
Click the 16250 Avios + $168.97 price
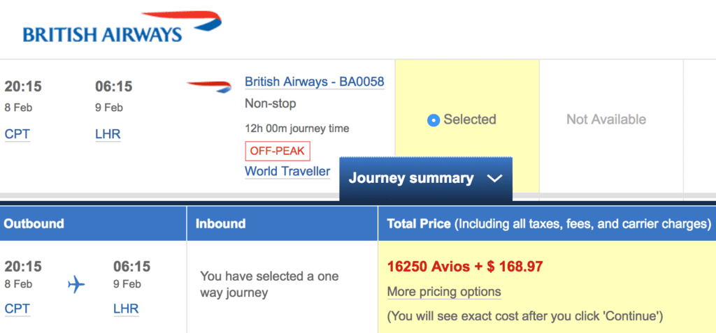pos(465,267)
